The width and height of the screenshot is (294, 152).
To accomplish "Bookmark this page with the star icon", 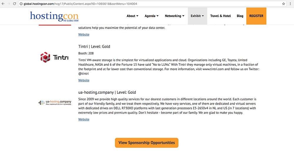I will [283, 4].
